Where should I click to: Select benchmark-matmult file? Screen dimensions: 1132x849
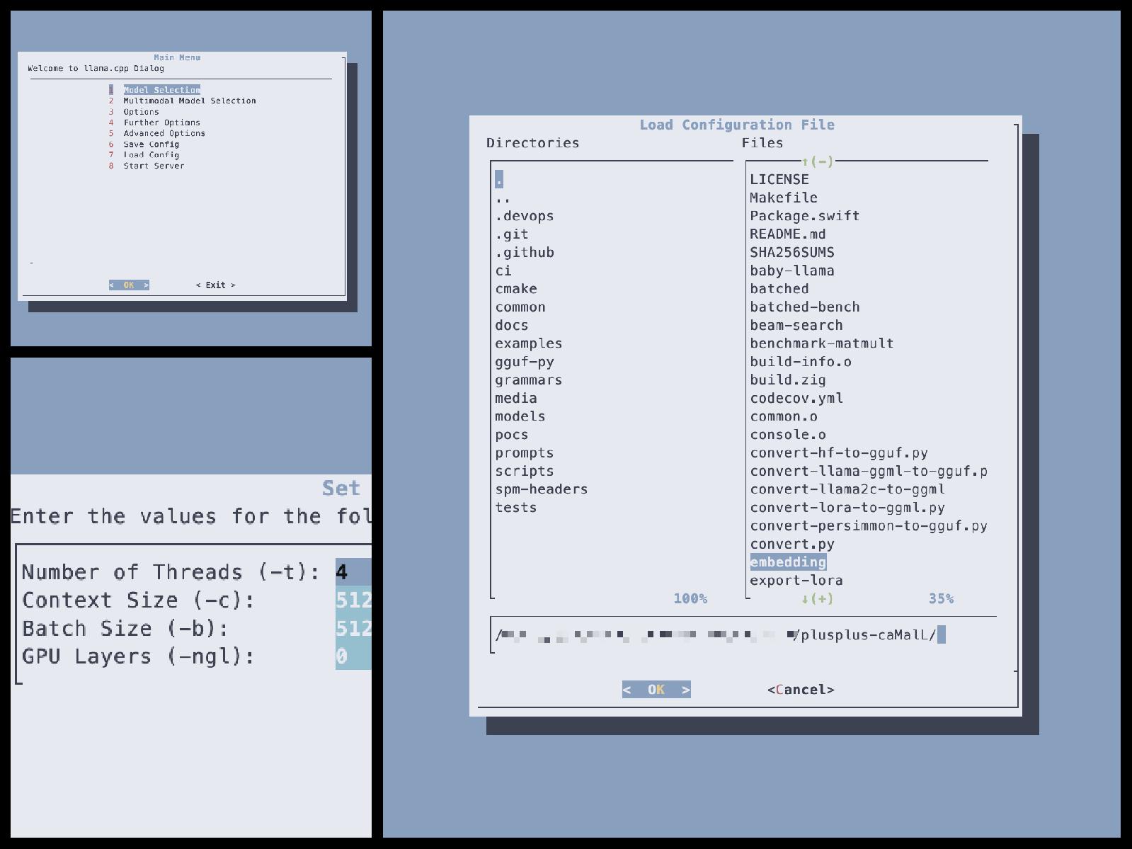pos(822,343)
